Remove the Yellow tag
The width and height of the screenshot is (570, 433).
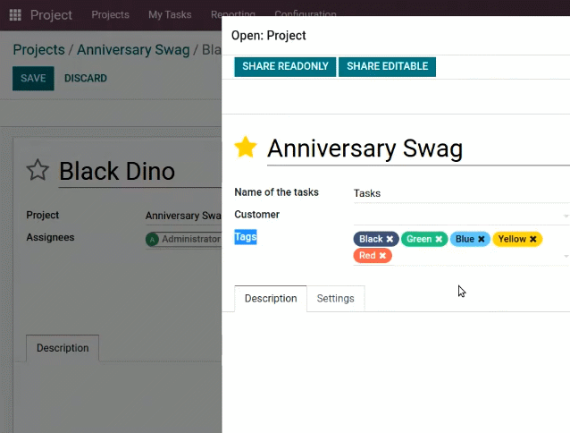533,240
